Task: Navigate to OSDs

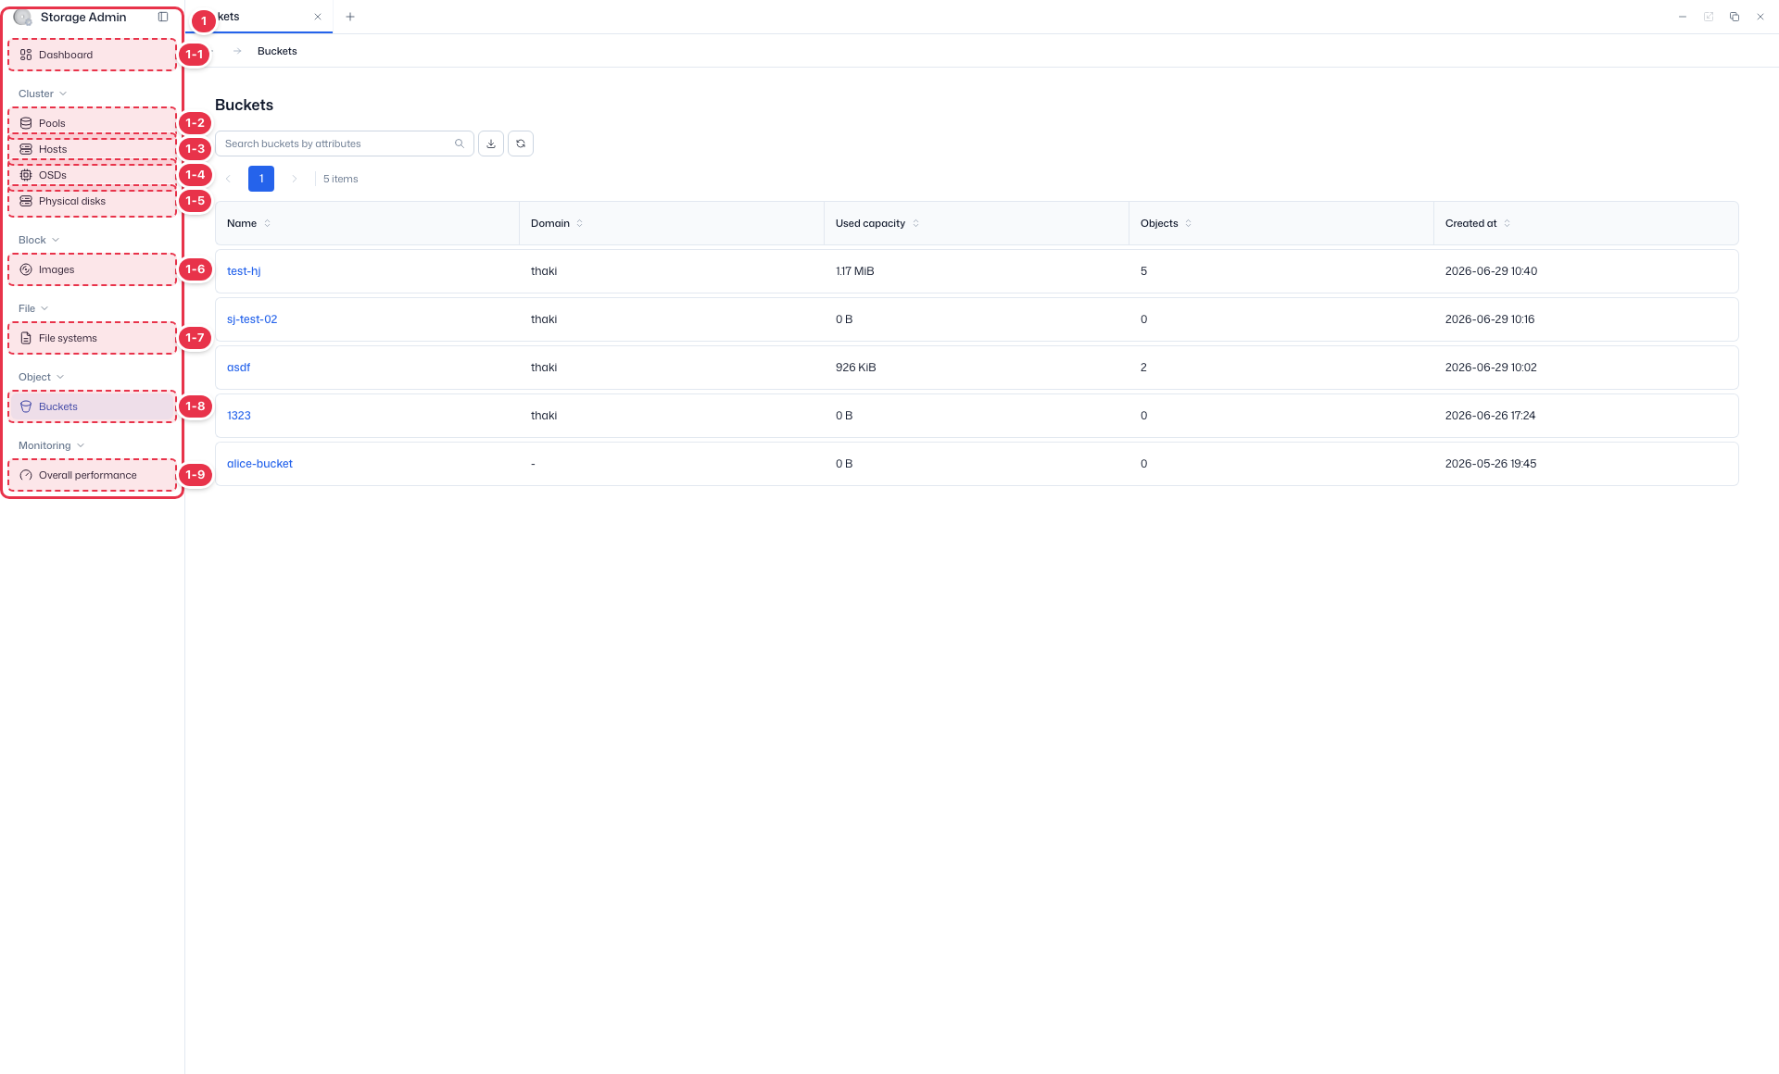Action: [x=92, y=175]
